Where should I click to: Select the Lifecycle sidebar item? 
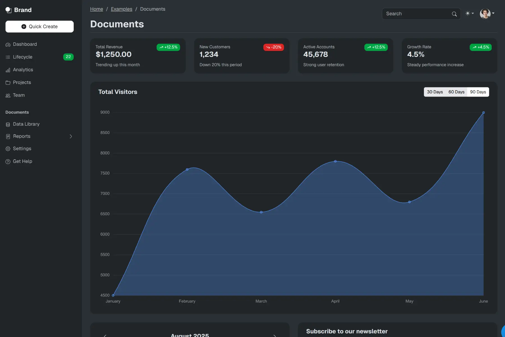tap(22, 57)
